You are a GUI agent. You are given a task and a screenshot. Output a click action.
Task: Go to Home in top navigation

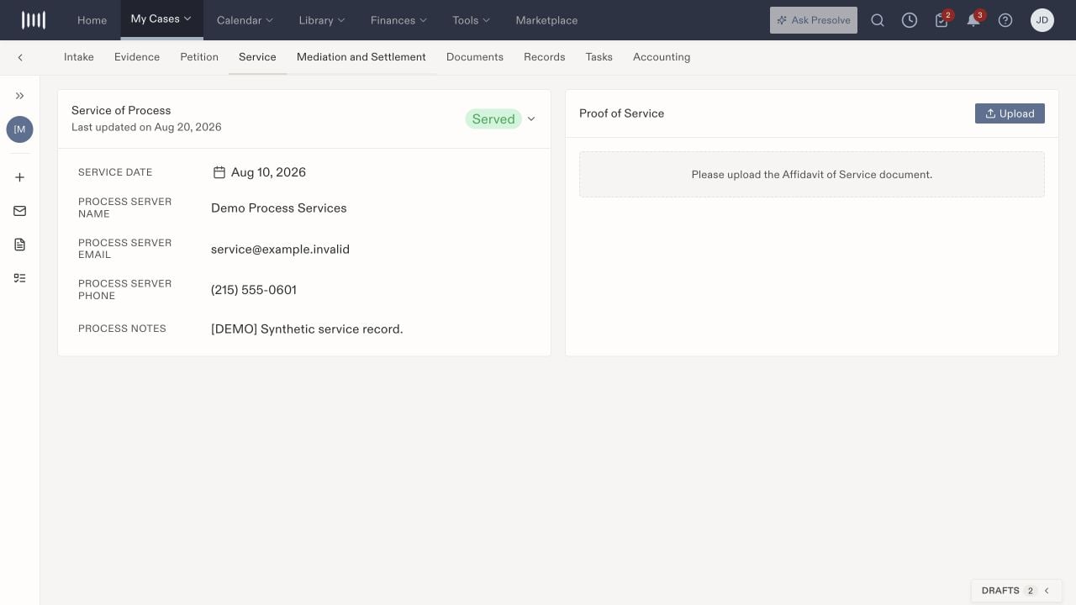click(92, 20)
